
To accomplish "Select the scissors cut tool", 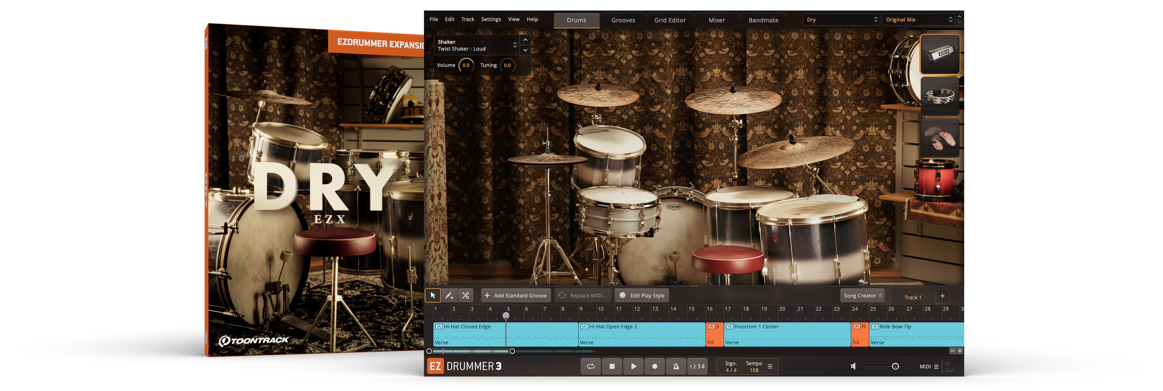I will 466,295.
